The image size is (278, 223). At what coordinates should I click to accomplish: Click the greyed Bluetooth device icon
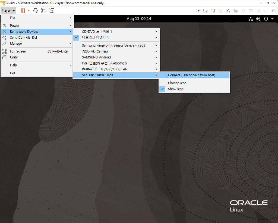(x=258, y=11)
